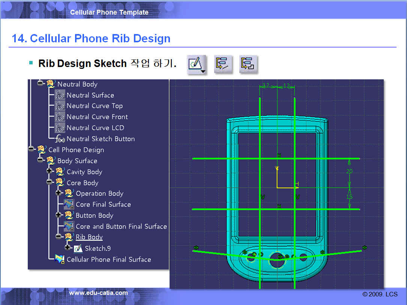Screen dimensions: 407x305
Task: Click the Cavity Body set icon
Action: coord(60,172)
